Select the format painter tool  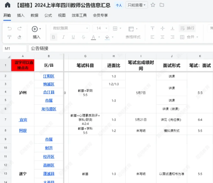click(10, 37)
